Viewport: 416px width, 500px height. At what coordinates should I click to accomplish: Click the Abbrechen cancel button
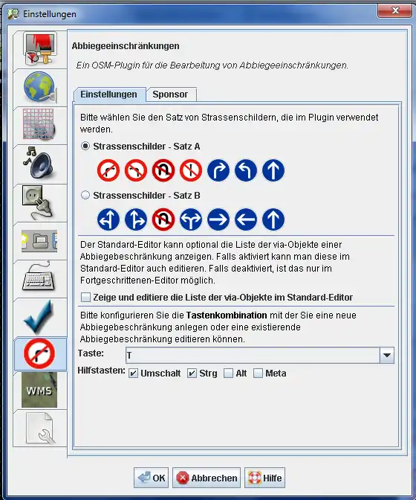(x=207, y=478)
